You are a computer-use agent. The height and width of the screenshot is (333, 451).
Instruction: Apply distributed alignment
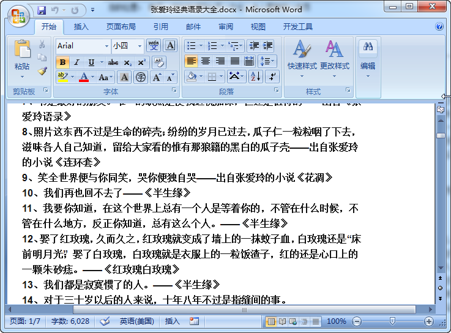point(249,61)
